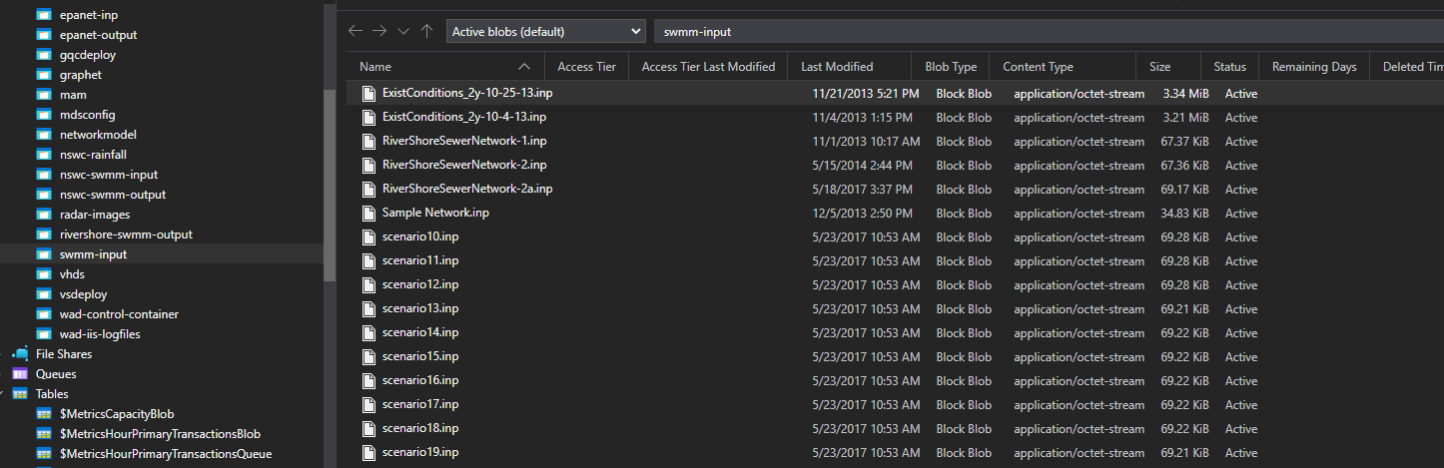Select file icon of scenario11.inp
Screen dimensions: 1444x468
[x=368, y=260]
